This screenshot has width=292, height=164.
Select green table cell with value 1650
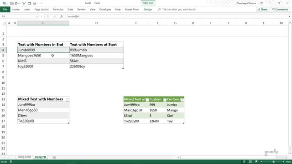coord(157,110)
